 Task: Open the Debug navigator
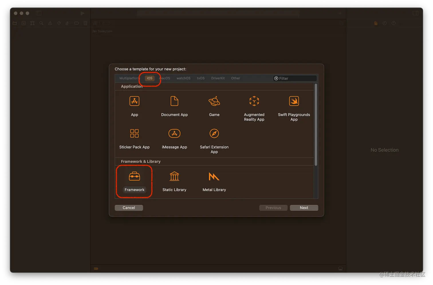[68, 23]
